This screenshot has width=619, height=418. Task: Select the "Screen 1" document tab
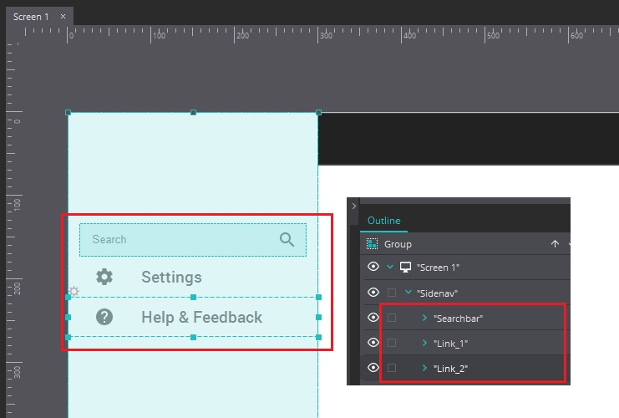pos(30,16)
